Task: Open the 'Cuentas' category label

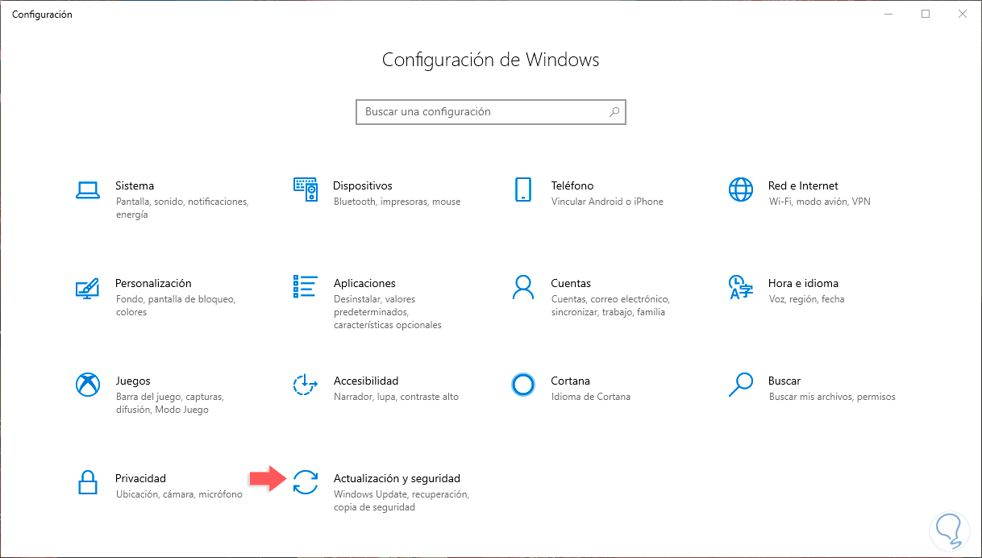Action: click(x=571, y=283)
